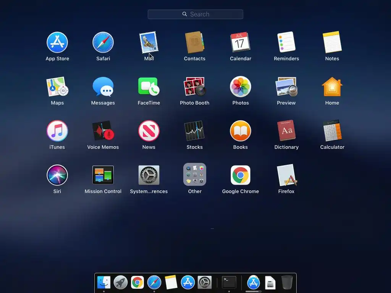Switch to Terminal in the Dock

(x=229, y=282)
